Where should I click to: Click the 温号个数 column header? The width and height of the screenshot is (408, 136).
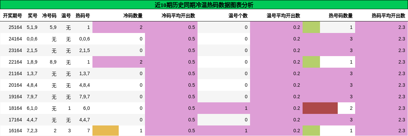click(x=238, y=16)
